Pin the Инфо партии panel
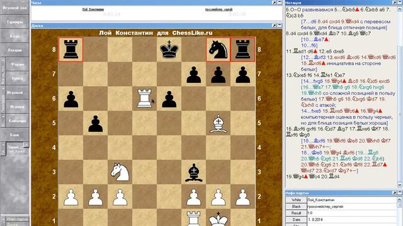Viewport: 403px width, 226px height. [395, 193]
